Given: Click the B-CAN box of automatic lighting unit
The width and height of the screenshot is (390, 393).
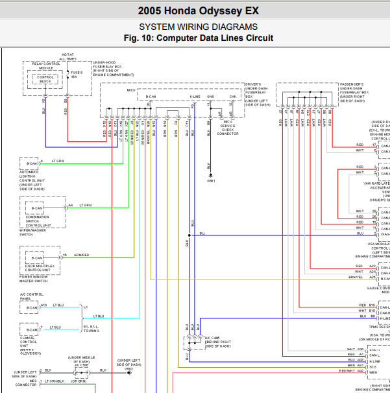Looking at the screenshot, I should (29, 163).
